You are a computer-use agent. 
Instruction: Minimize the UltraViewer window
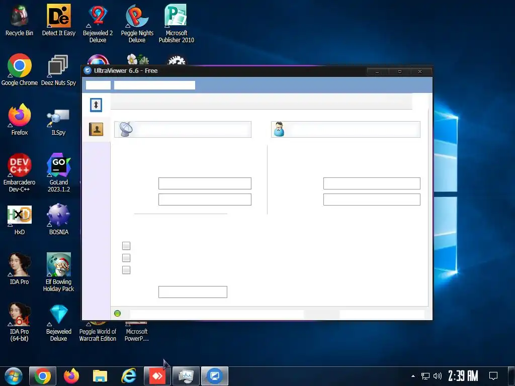click(x=377, y=71)
